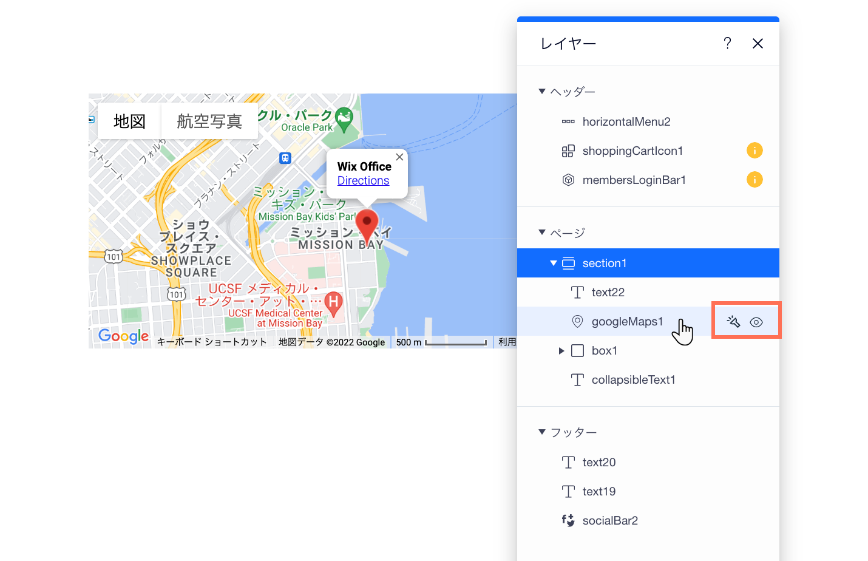Click the text19 text icon
This screenshot has height=561, width=868.
[x=568, y=491]
